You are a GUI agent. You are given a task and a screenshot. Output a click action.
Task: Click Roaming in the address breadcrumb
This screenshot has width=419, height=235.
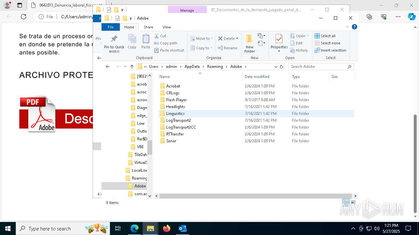pyautogui.click(x=215, y=67)
